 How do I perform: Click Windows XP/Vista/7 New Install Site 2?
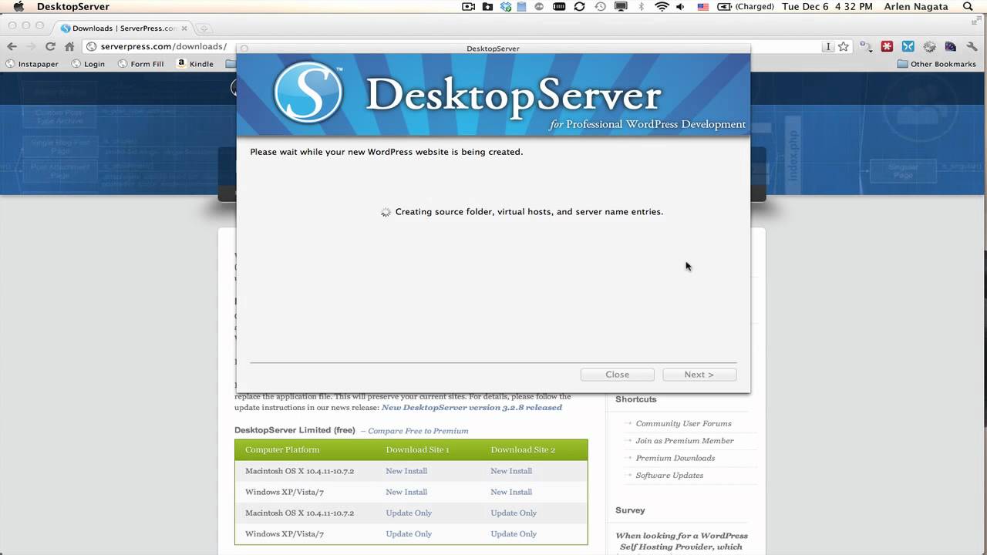pyautogui.click(x=511, y=492)
